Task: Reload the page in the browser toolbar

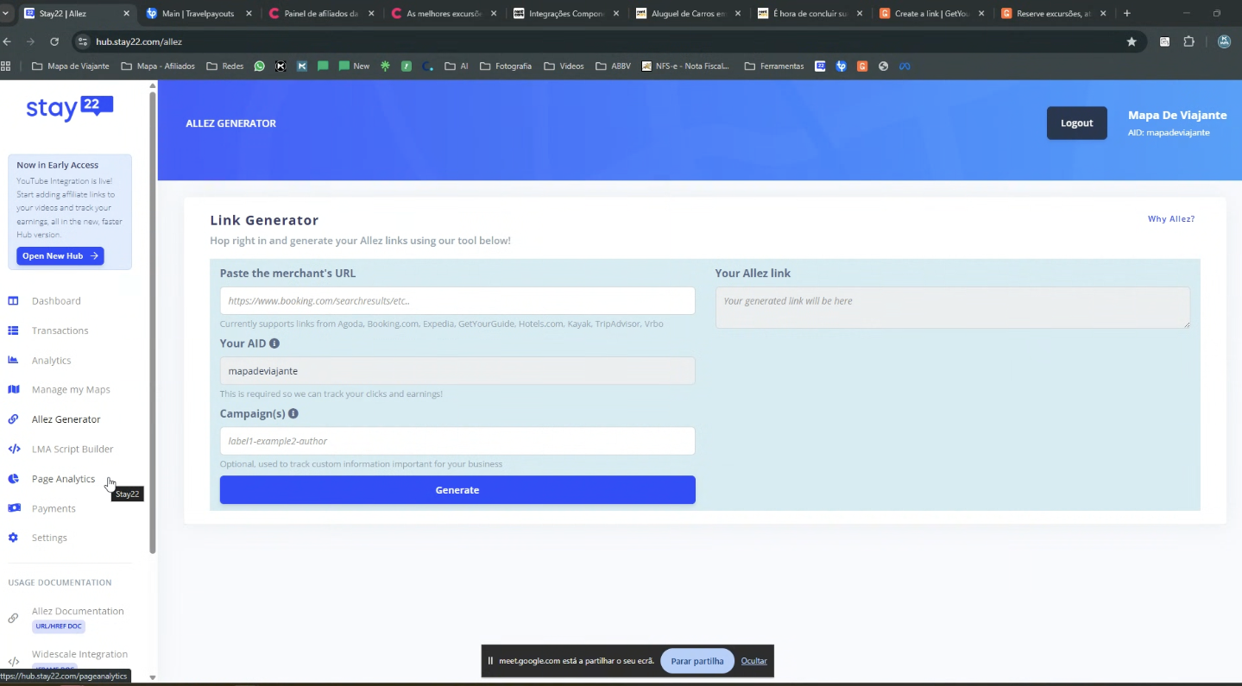Action: (54, 41)
